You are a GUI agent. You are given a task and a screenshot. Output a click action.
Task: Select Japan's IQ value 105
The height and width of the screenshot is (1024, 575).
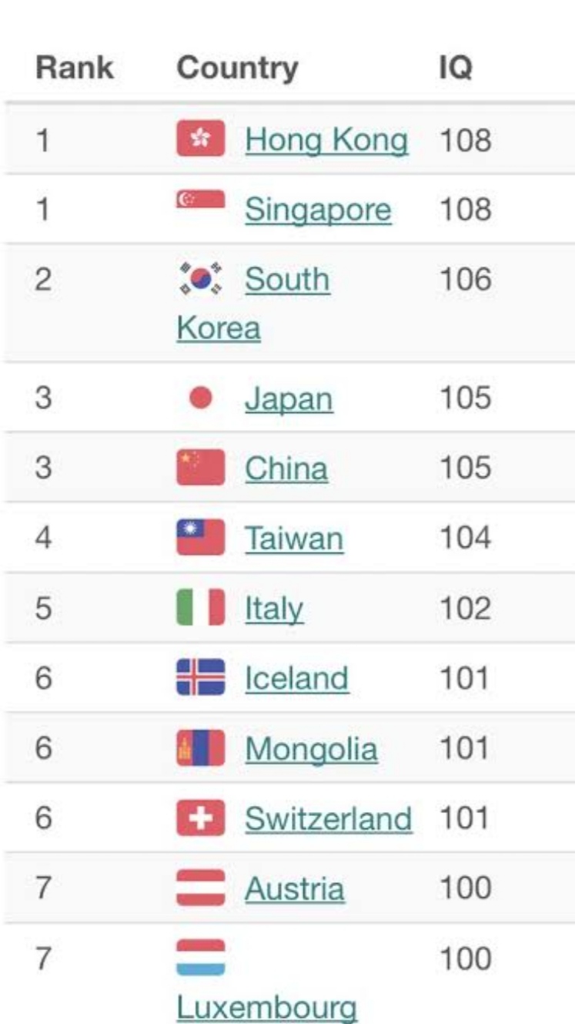point(465,398)
